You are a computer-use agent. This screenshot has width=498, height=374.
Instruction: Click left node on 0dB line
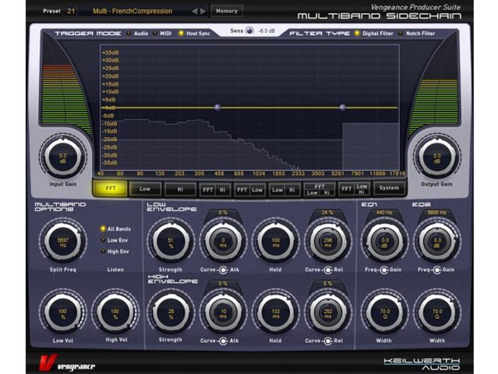(217, 107)
